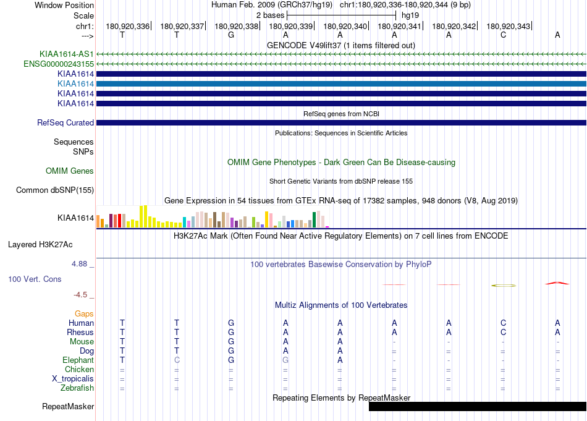Click the black RepeatMasker element bar
The width and height of the screenshot is (587, 421).
coord(478,406)
